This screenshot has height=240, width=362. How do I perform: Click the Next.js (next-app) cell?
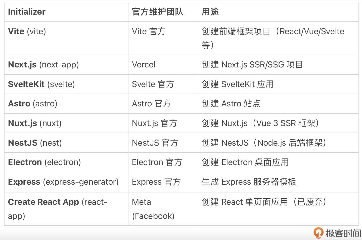[x=43, y=65]
